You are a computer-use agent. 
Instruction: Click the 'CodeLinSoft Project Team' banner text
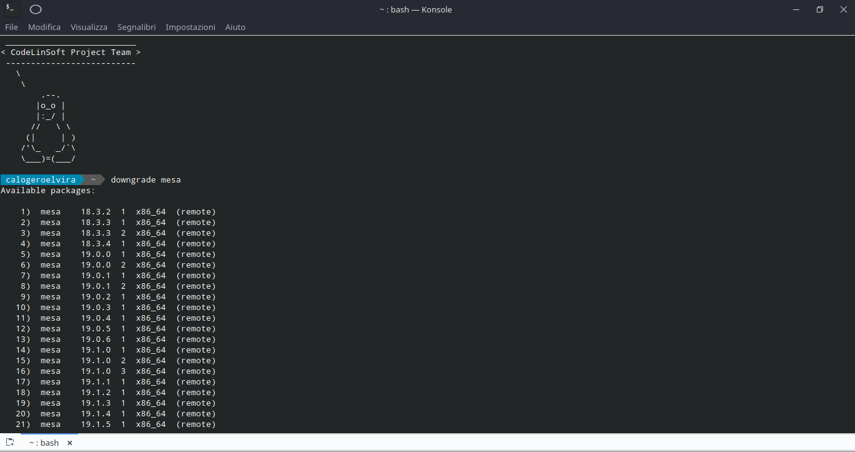pyautogui.click(x=71, y=53)
